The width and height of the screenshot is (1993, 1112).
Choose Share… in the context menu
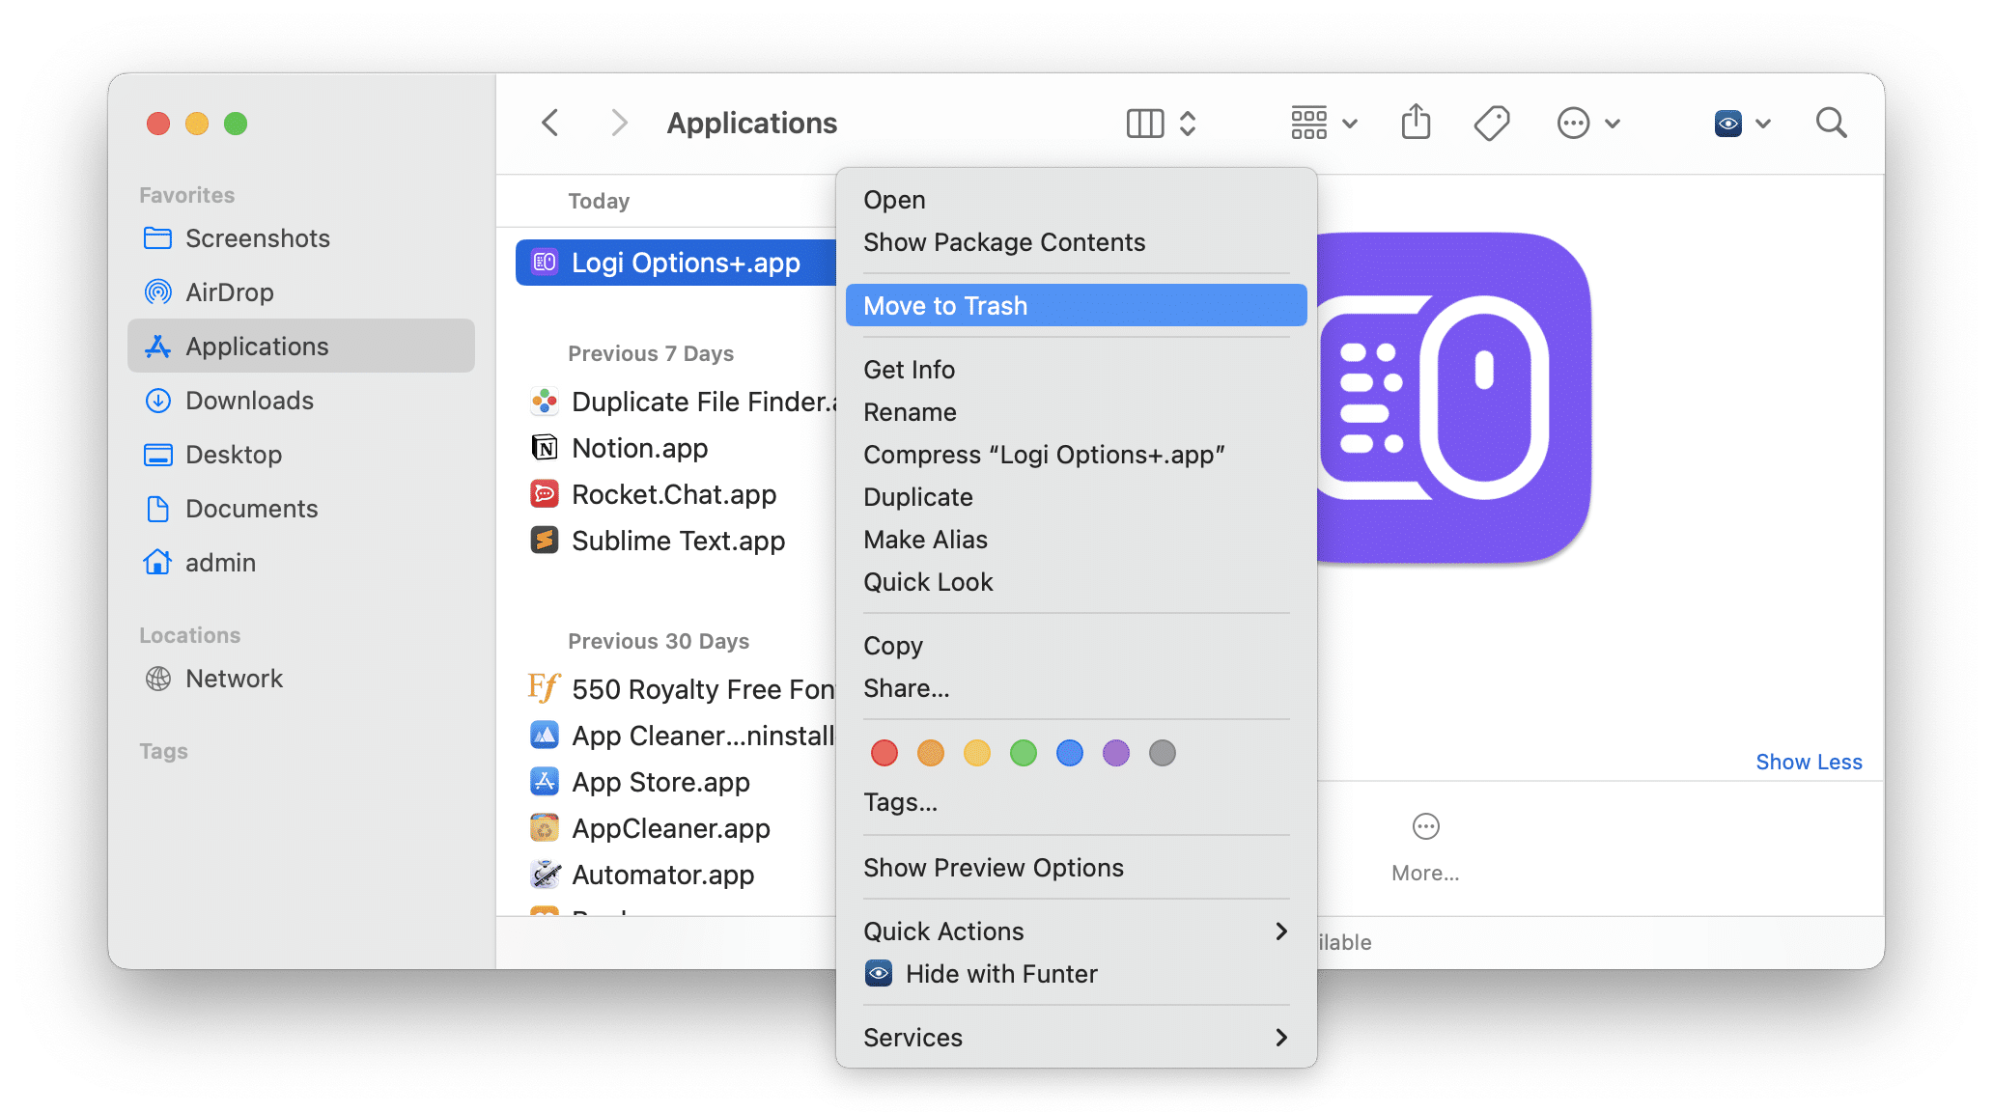point(1076,688)
